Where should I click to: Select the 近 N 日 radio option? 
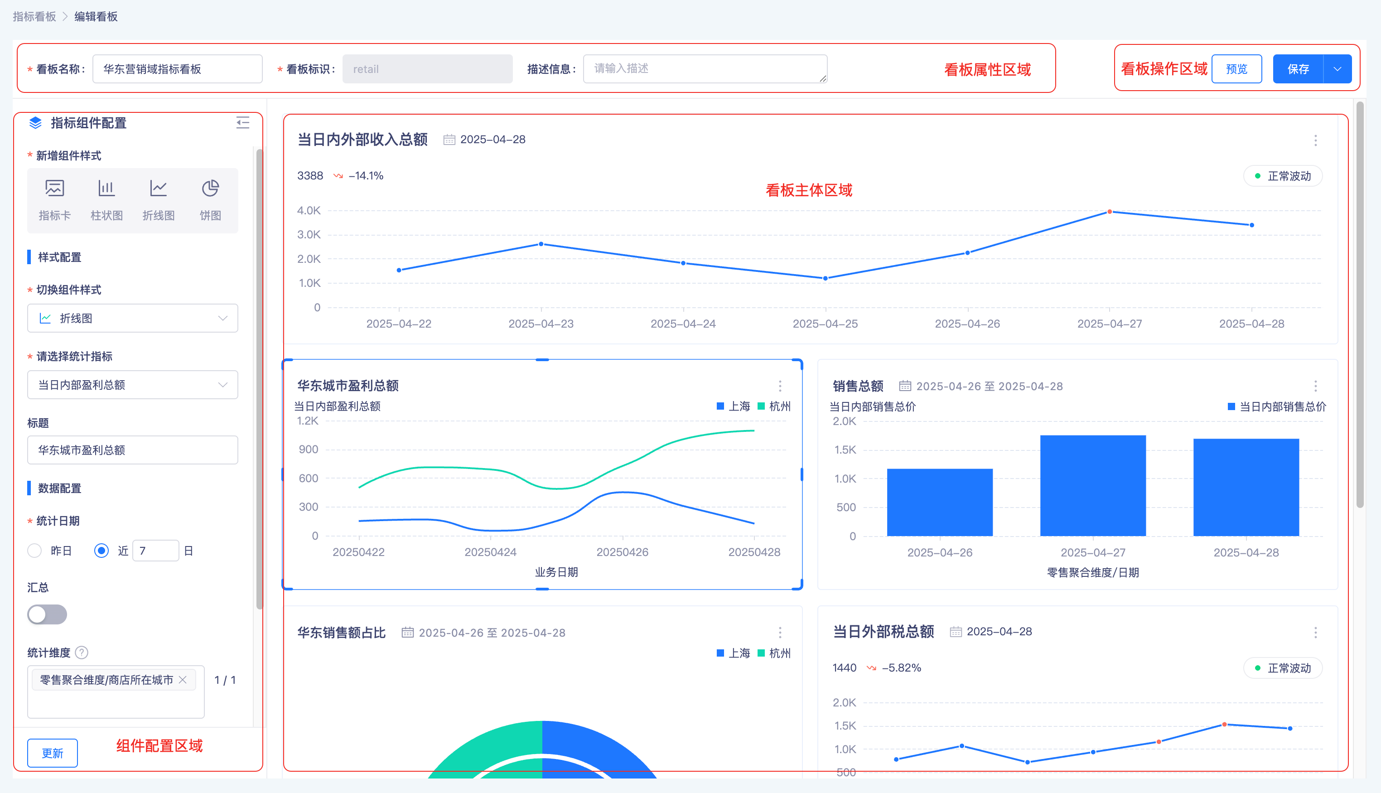pyautogui.click(x=101, y=551)
